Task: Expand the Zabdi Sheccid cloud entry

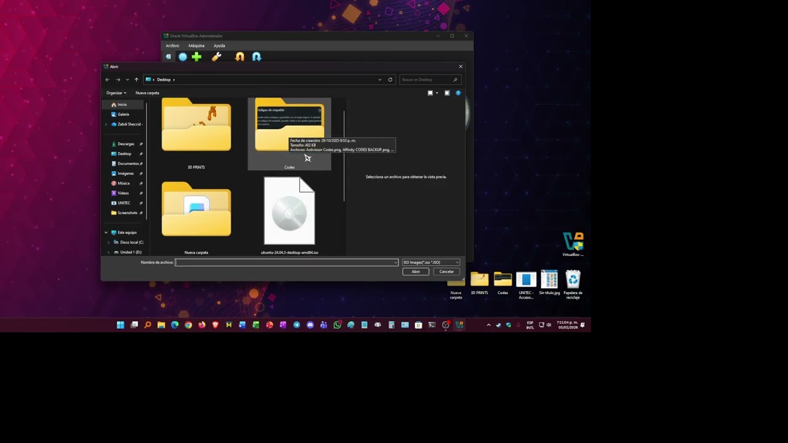Action: click(x=106, y=124)
